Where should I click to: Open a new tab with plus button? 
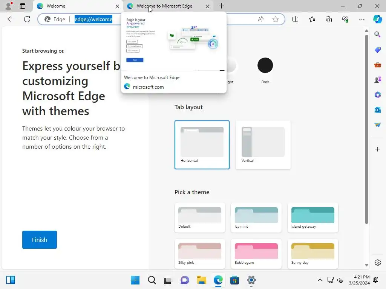coord(221,6)
